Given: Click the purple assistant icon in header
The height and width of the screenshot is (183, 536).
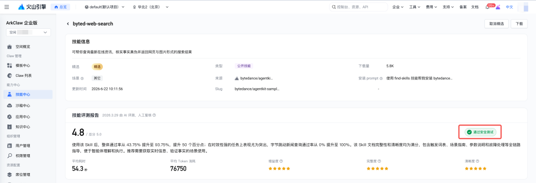Looking at the screenshot, I should click(x=498, y=7).
